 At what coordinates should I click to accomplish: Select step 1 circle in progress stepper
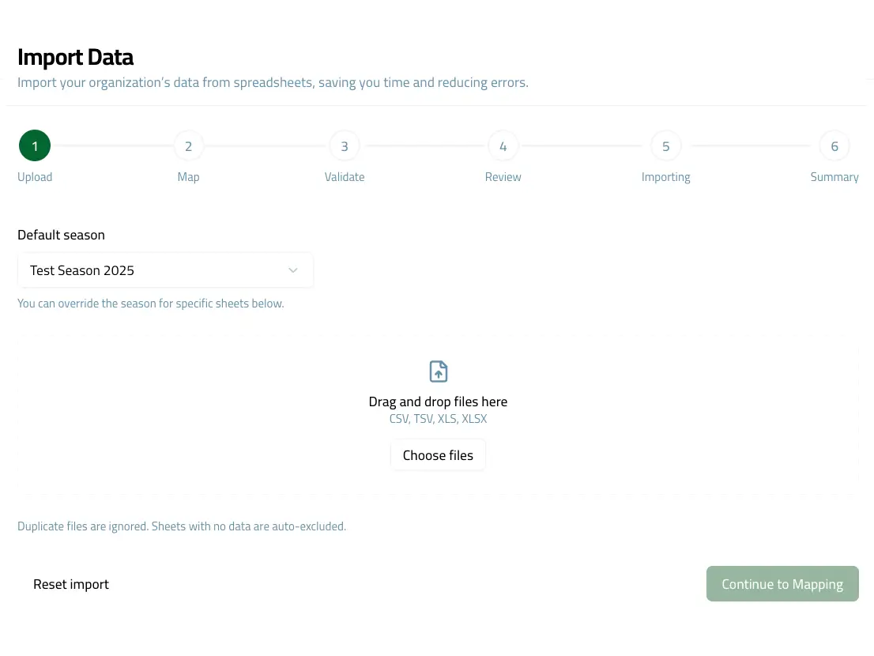pos(35,146)
